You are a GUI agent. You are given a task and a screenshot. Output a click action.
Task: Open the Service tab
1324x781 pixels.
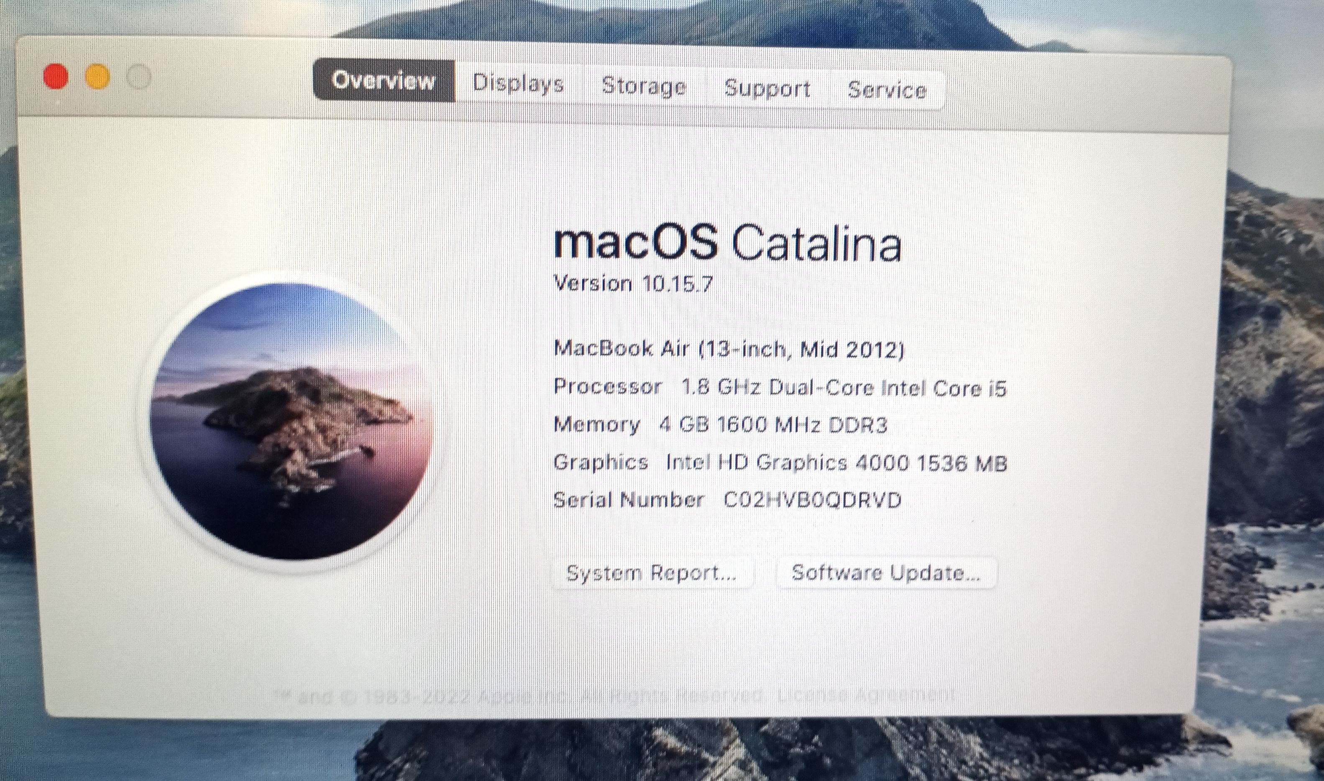(887, 91)
